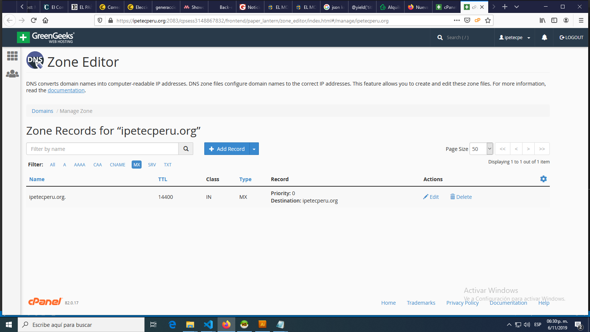Click the magnifier filter search button

[186, 149]
